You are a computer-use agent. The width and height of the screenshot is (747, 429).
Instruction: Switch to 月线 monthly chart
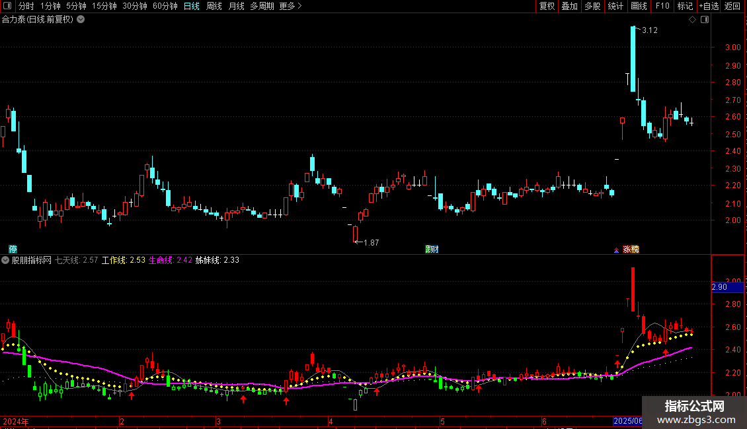(236, 6)
